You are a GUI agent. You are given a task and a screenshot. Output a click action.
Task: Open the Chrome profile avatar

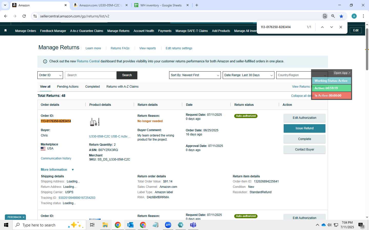(354, 16)
